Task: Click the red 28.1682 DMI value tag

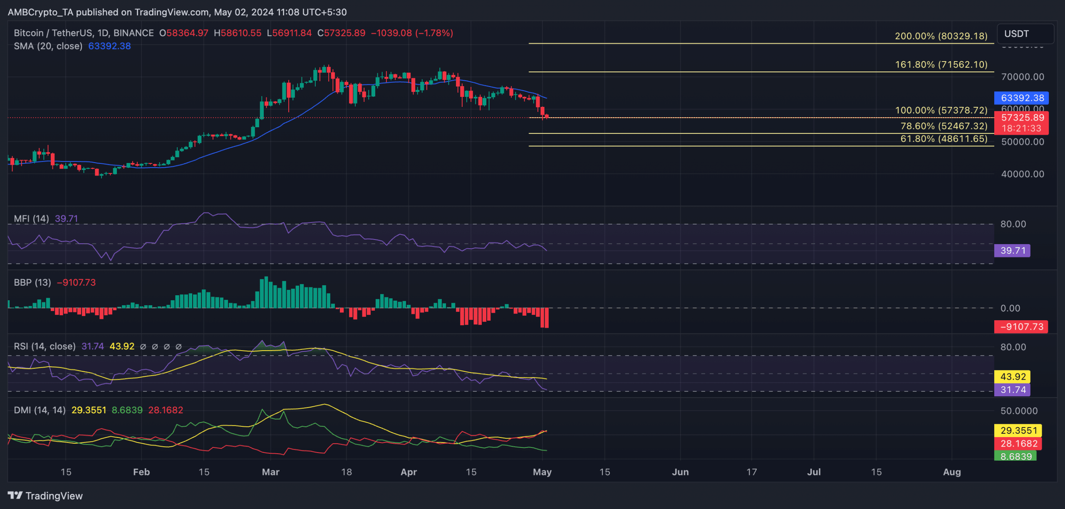Action: pyautogui.click(x=1018, y=444)
